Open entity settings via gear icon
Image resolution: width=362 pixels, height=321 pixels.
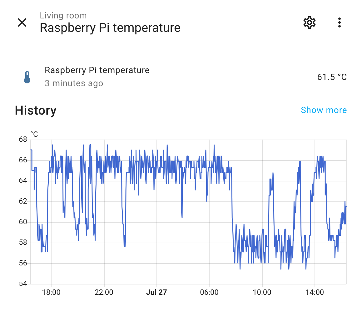click(x=309, y=22)
